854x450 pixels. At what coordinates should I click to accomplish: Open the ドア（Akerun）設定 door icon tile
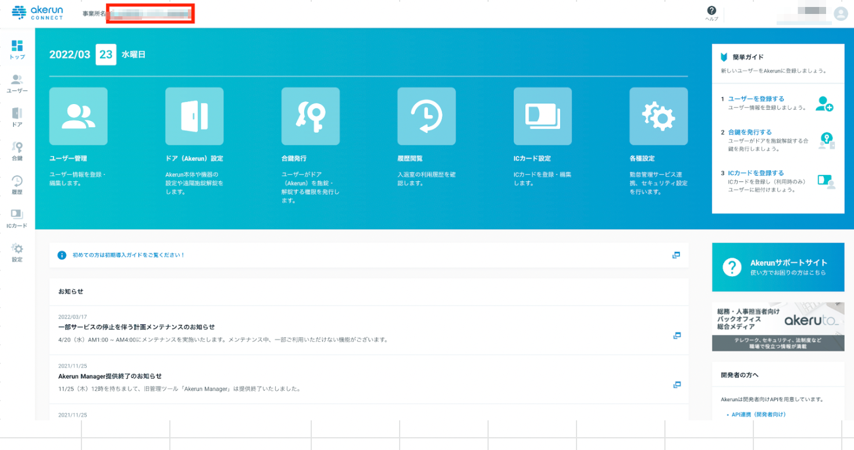tap(194, 116)
